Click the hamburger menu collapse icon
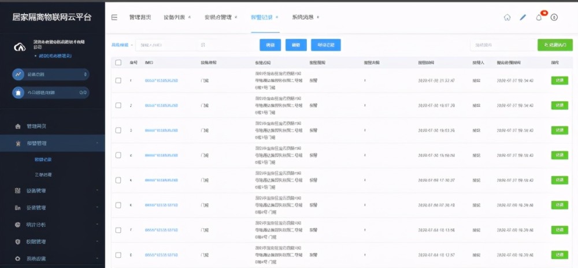This screenshot has height=268, width=578. pos(114,17)
